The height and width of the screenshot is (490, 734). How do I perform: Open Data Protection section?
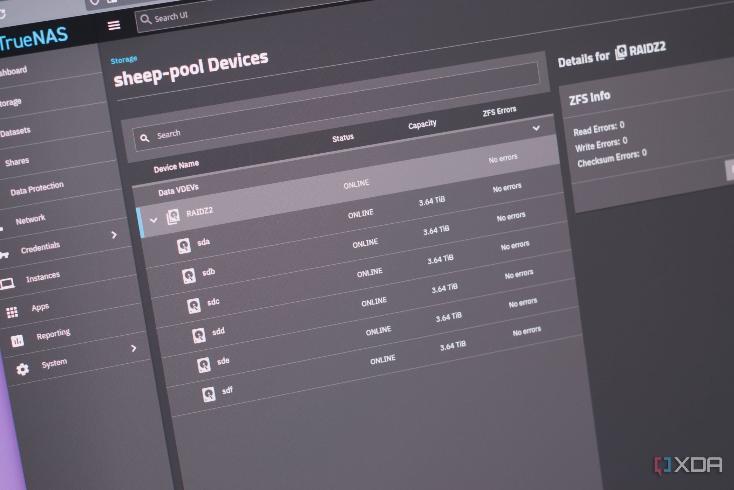[37, 188]
